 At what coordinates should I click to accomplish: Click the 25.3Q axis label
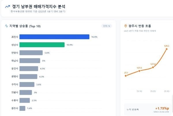click(167, 91)
